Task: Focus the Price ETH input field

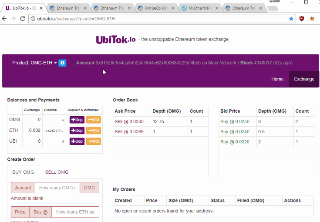Action: [75, 212]
